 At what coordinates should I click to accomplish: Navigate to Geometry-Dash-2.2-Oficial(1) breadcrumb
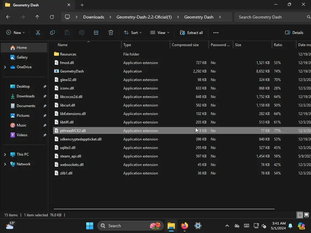[x=144, y=17]
